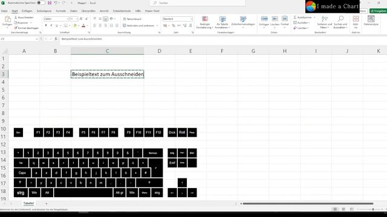Switch to the Daten tab
Screen dimensions: 387x217
(x=74, y=11)
